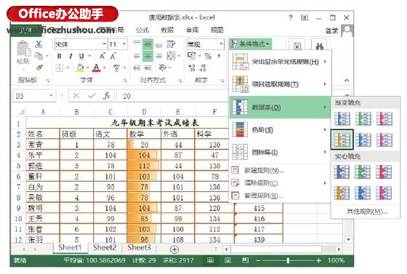Viewport: 407px width, 274px height.
Task: Pick green solid fill data bar
Action: 363,172
